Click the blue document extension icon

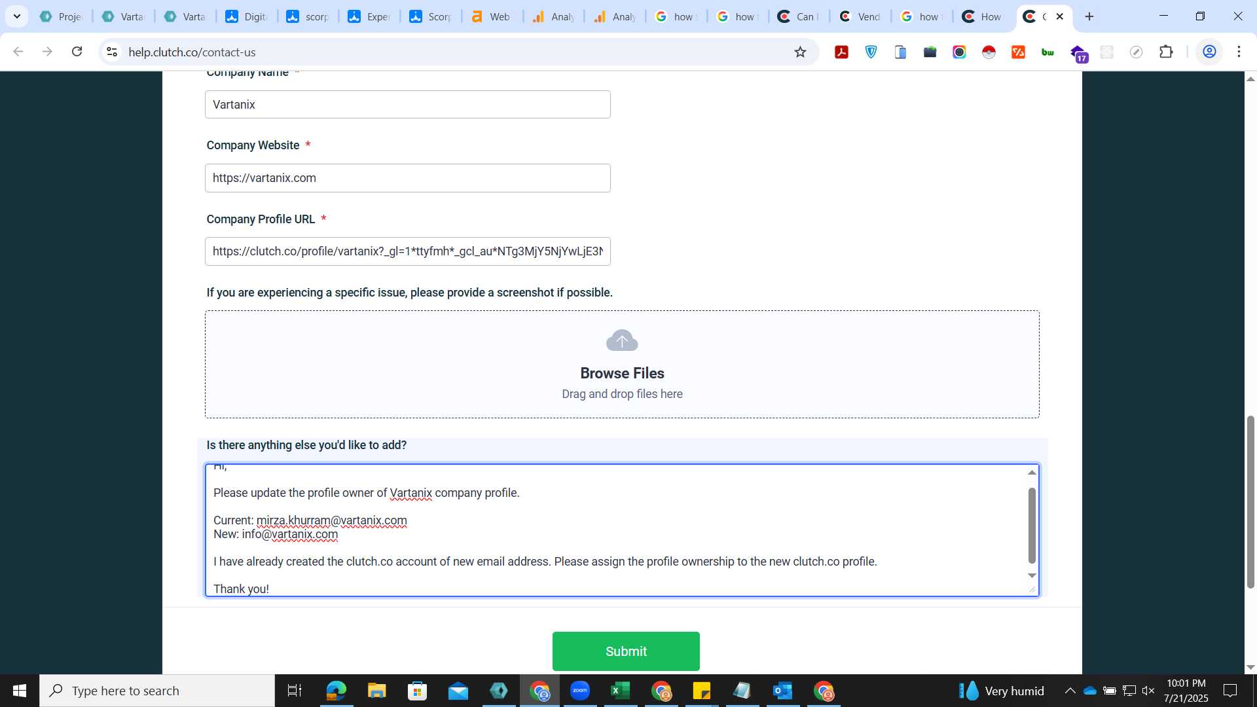pyautogui.click(x=900, y=52)
